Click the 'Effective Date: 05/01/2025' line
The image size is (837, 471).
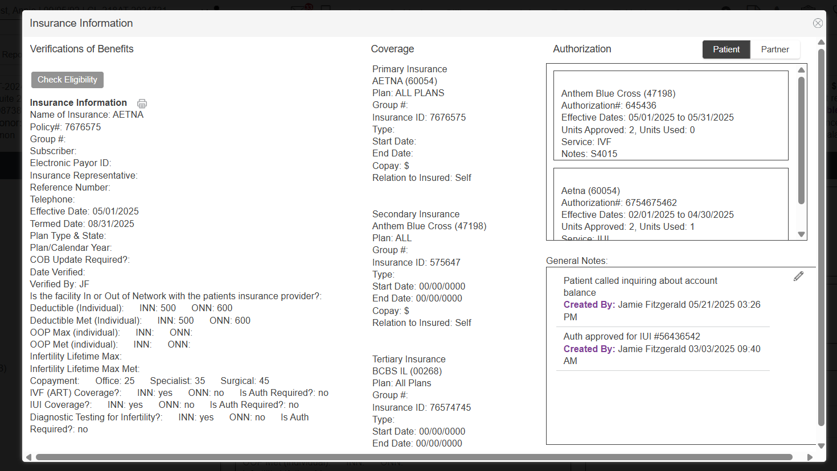(x=84, y=211)
